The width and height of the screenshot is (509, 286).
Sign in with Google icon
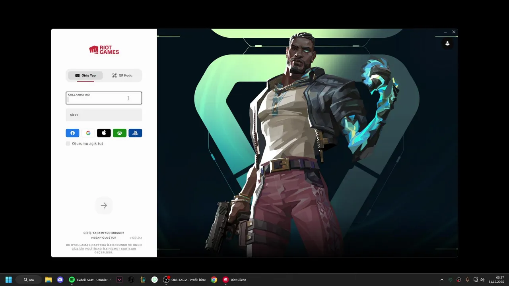[88, 133]
